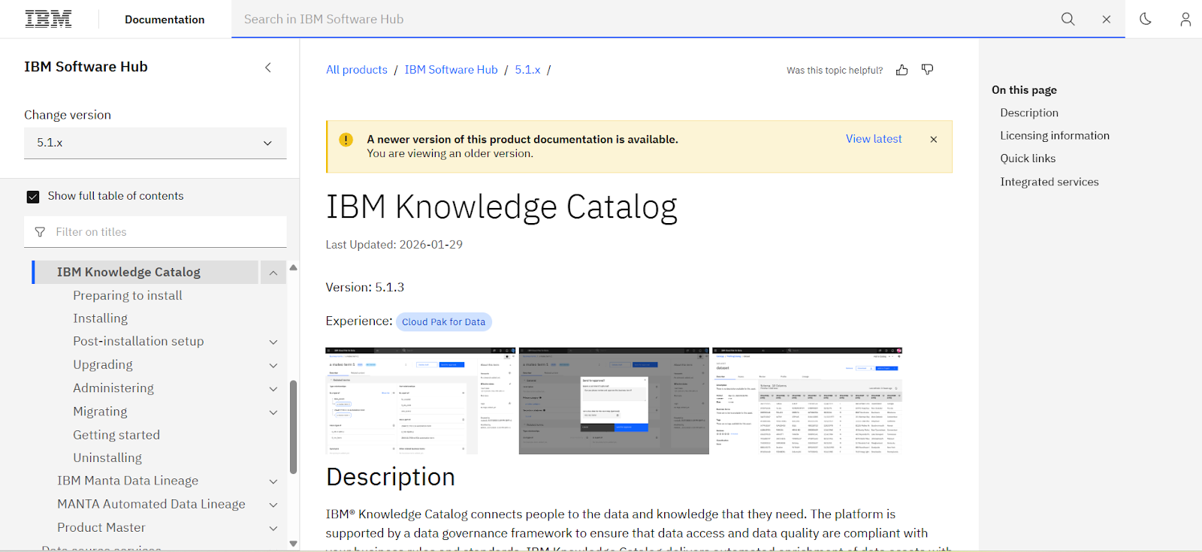Screen dimensions: 1202x552
Task: Open the Administering topic
Action: (113, 388)
